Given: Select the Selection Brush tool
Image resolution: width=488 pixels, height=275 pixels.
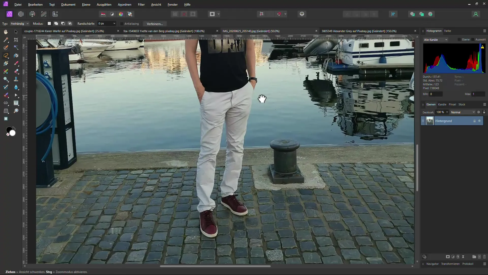Looking at the screenshot, I should [6, 48].
